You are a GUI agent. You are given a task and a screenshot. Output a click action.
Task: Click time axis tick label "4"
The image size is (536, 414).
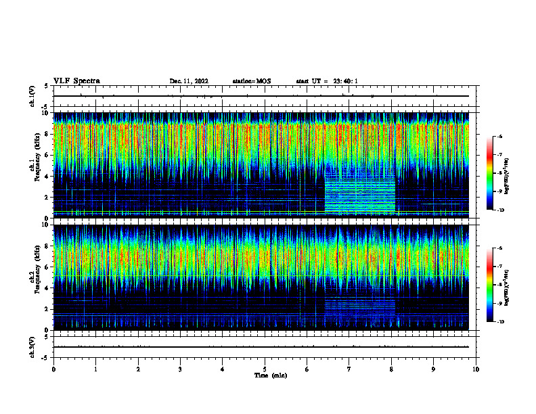223,369
